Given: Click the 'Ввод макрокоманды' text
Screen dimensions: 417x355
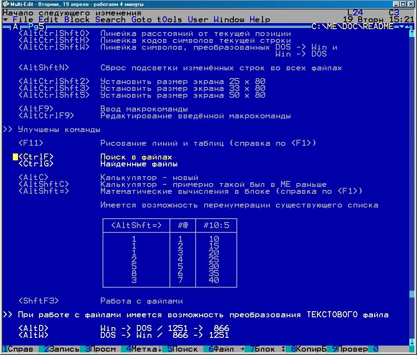Looking at the screenshot, I should point(144,109).
